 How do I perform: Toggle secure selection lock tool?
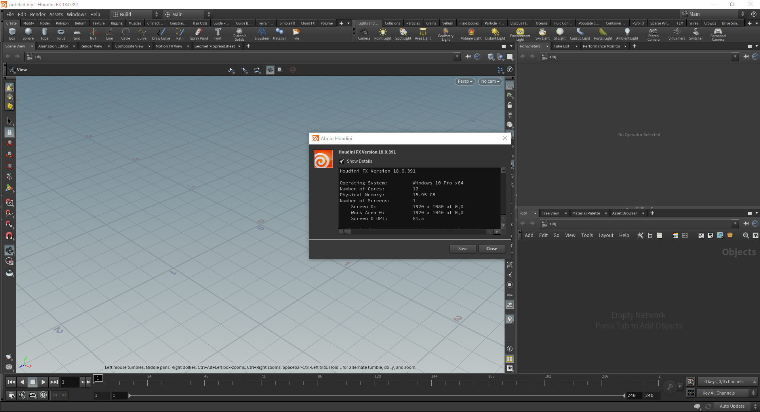10,133
